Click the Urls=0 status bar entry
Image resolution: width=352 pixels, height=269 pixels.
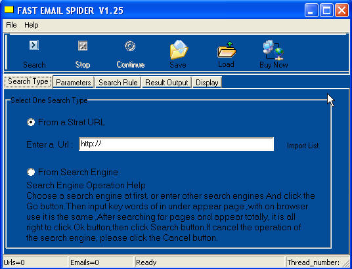click(x=35, y=262)
